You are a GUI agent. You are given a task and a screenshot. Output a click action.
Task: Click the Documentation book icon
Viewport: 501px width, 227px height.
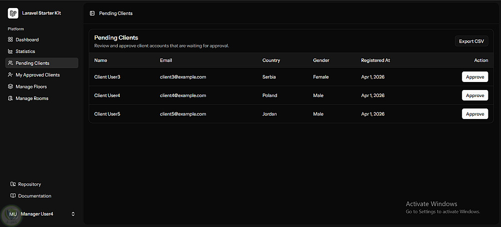[x=13, y=196]
